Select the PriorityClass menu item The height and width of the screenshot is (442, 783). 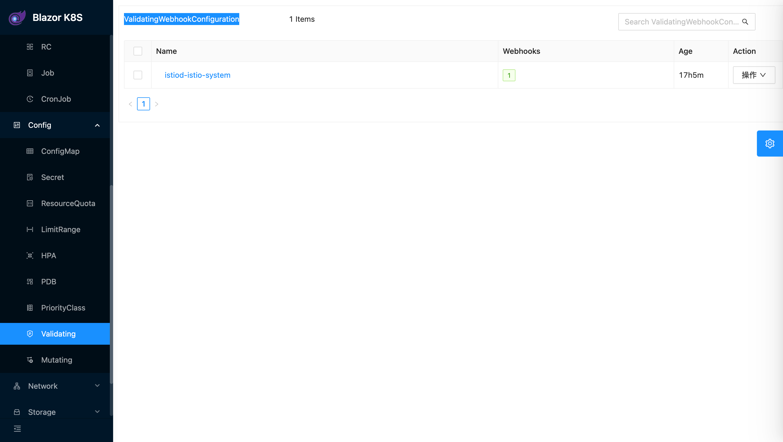pyautogui.click(x=63, y=308)
